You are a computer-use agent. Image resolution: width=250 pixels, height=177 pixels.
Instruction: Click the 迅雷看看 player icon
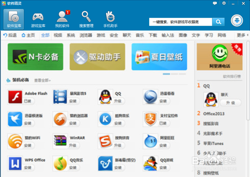(x=150, y=97)
